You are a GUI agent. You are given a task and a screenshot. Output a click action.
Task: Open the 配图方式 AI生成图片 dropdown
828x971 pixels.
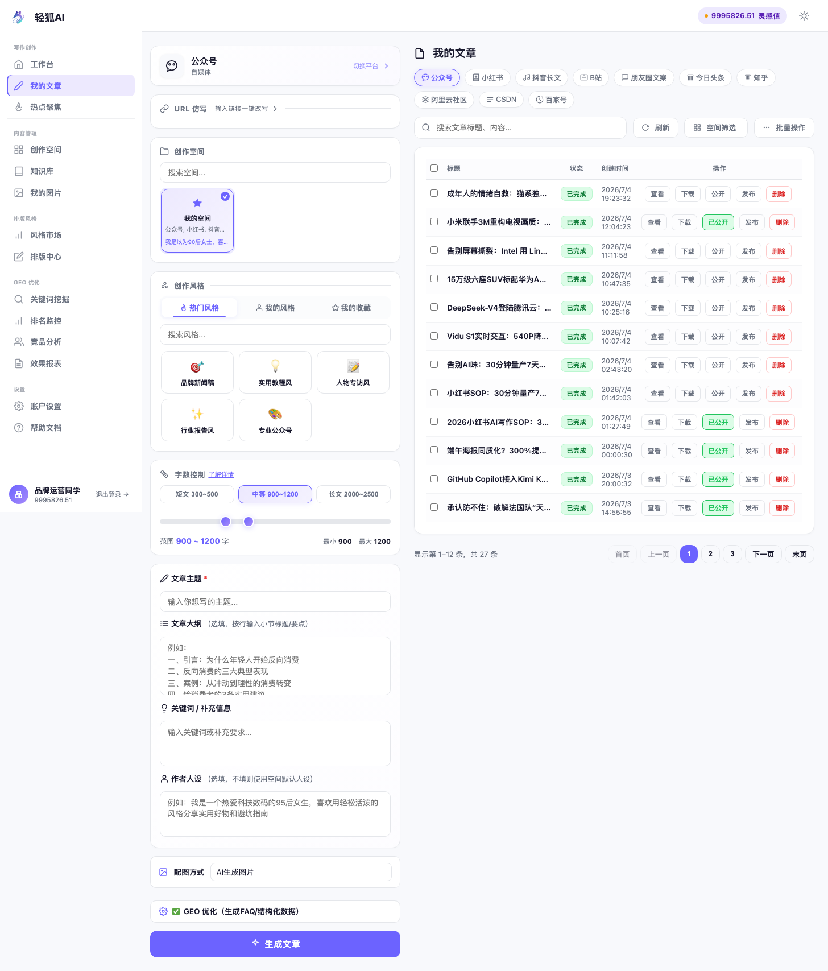(x=301, y=872)
